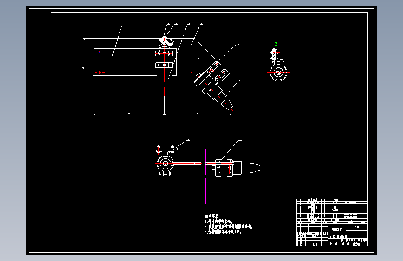
Task: Click the parts list table in the title block
Action: 331,211
